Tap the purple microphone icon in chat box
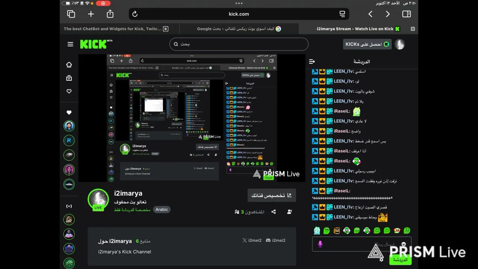478x269 pixels. [320, 244]
